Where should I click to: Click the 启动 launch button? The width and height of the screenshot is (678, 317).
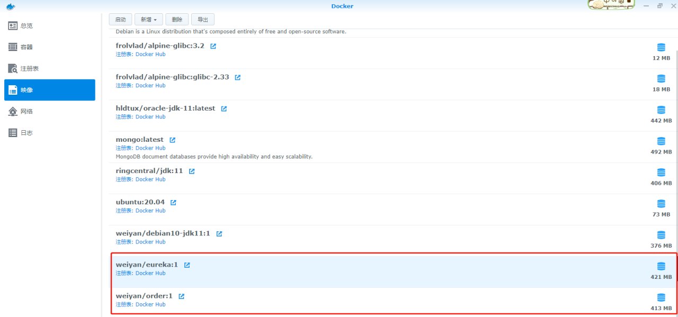(x=120, y=20)
